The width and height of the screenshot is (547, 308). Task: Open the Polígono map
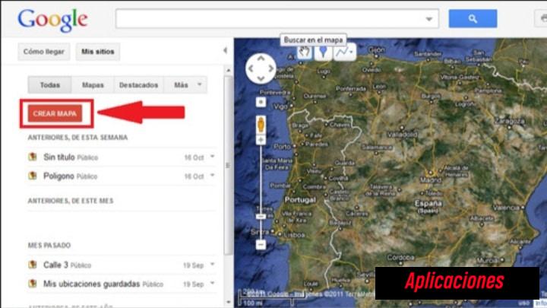58,176
